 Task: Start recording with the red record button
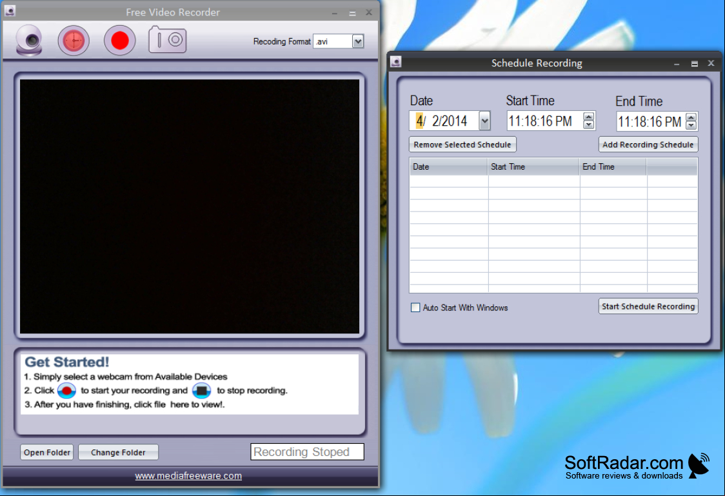(120, 41)
